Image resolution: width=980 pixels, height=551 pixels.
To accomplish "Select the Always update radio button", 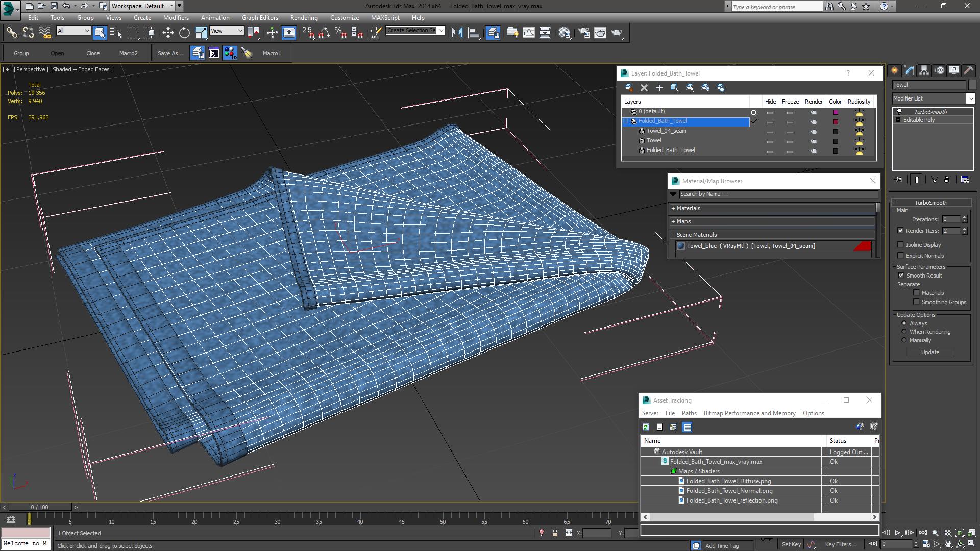I will (904, 323).
